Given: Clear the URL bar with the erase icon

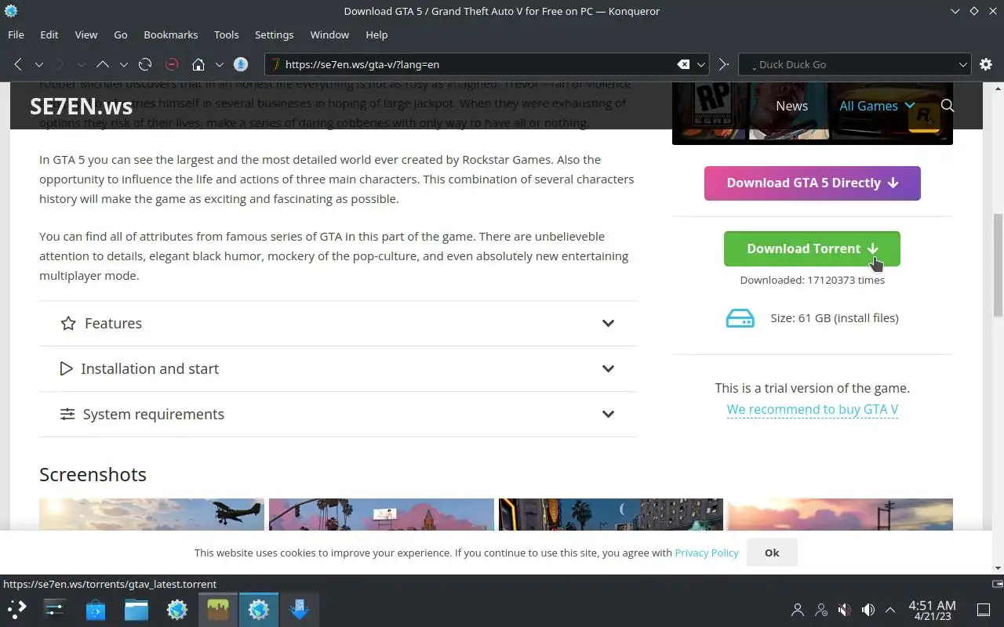Looking at the screenshot, I should [x=683, y=64].
